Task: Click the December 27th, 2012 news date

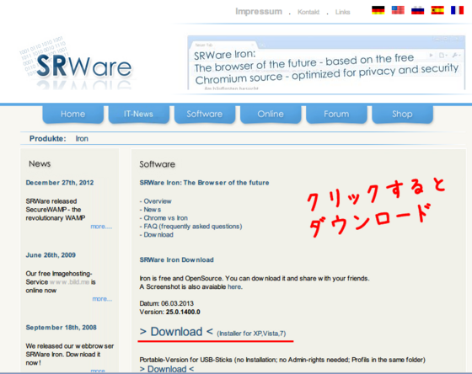Action: tap(60, 183)
